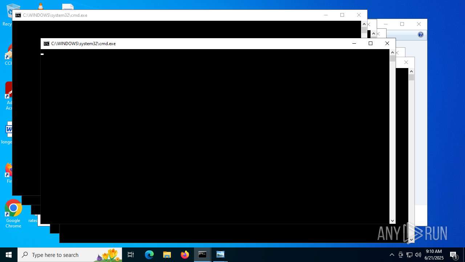This screenshot has height=262, width=465.
Task: Minimize the front cmd.exe window
Action: coord(354,44)
